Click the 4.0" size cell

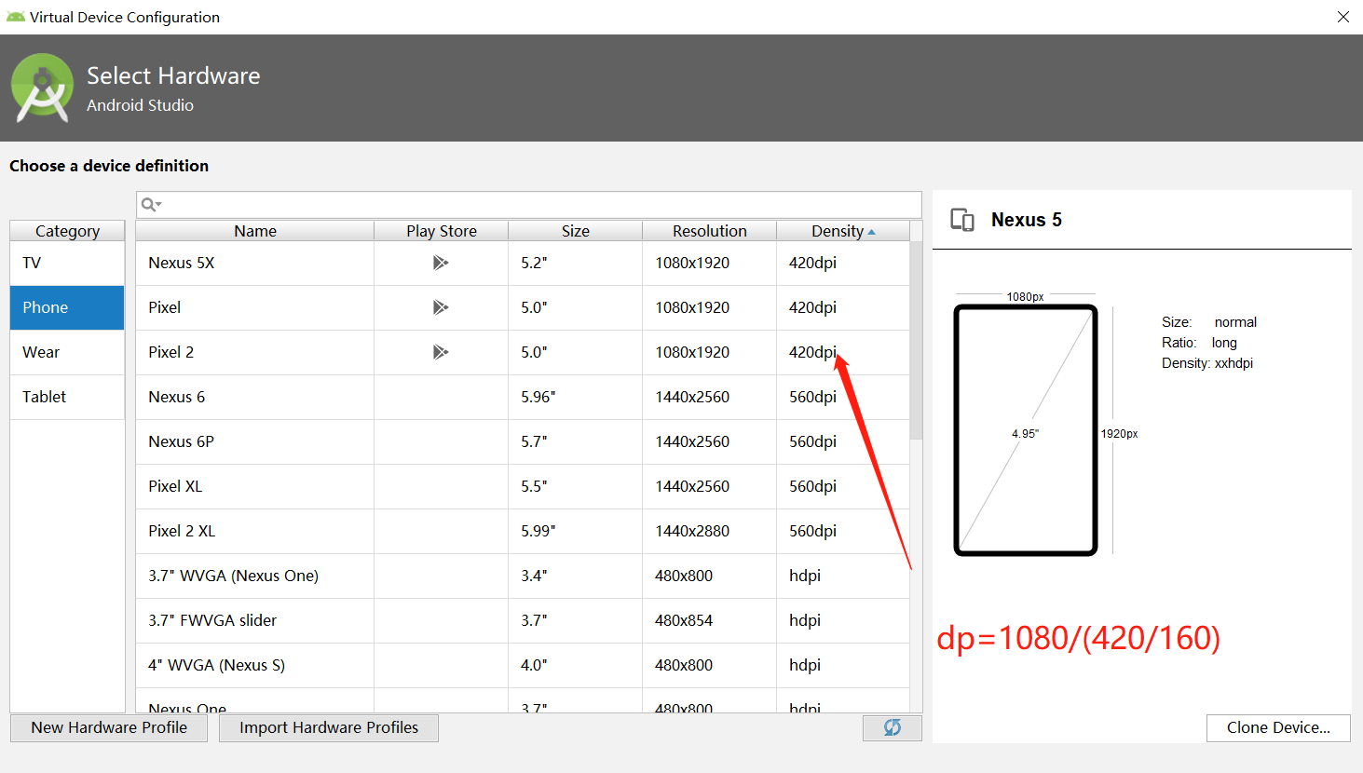click(576, 665)
